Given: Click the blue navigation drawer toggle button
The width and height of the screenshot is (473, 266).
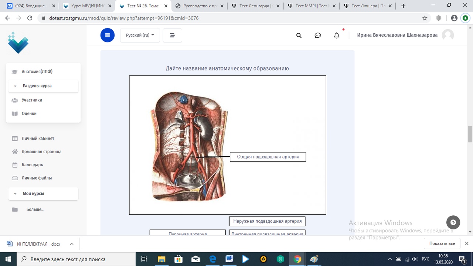Looking at the screenshot, I should [108, 35].
